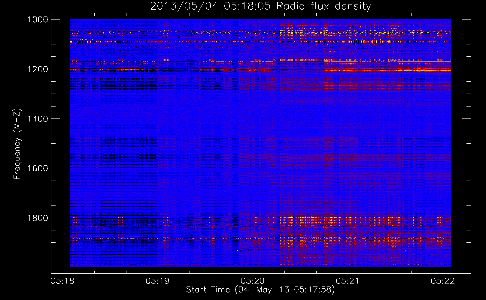Select the 1600 frequency tick label

[38, 168]
